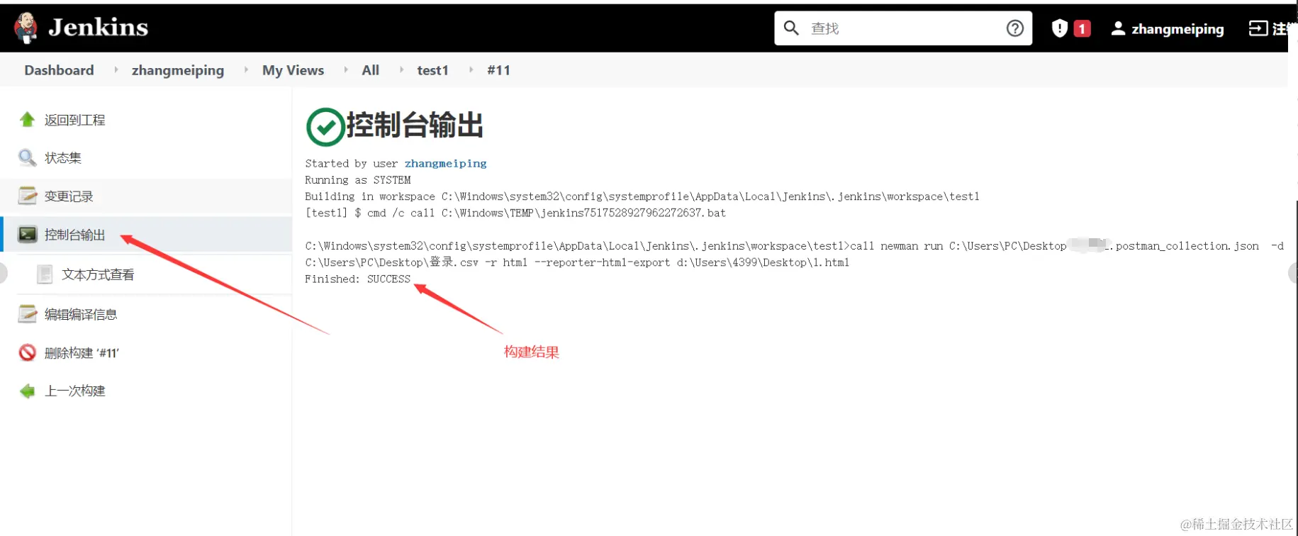Click the magnifier search icon
Image resolution: width=1298 pixels, height=536 pixels.
(x=791, y=28)
